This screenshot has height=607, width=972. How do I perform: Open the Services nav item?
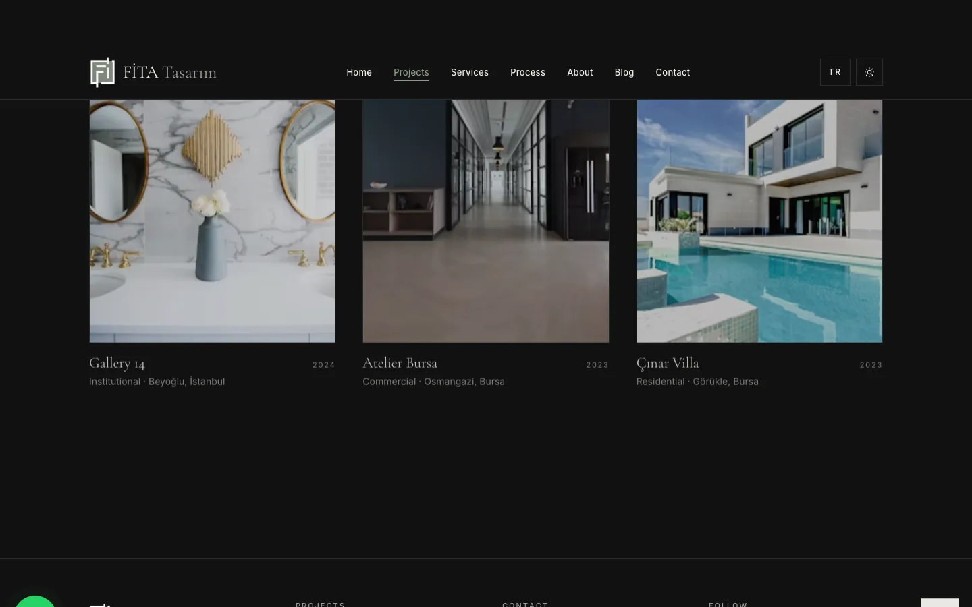click(470, 72)
